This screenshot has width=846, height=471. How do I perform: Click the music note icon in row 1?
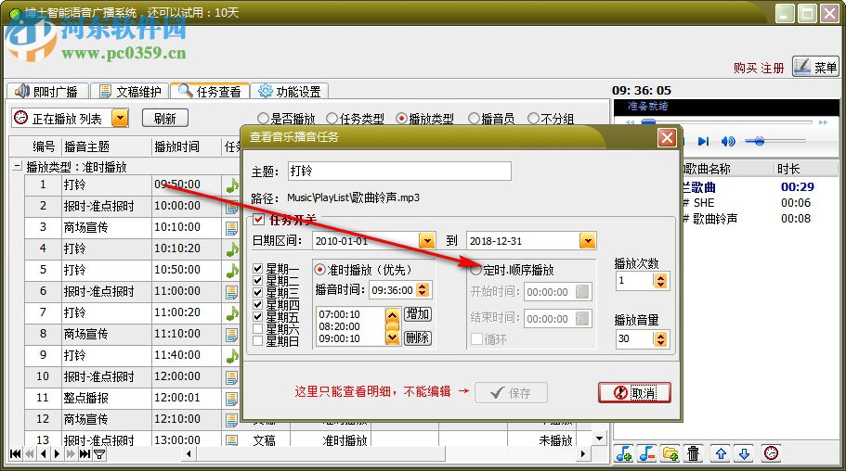coord(232,185)
